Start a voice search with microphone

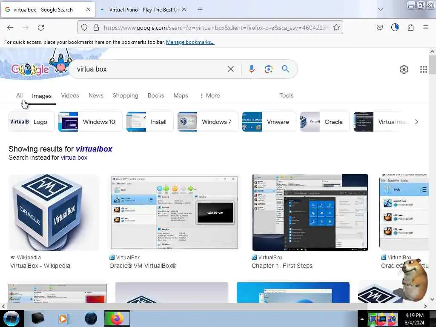[x=251, y=69]
